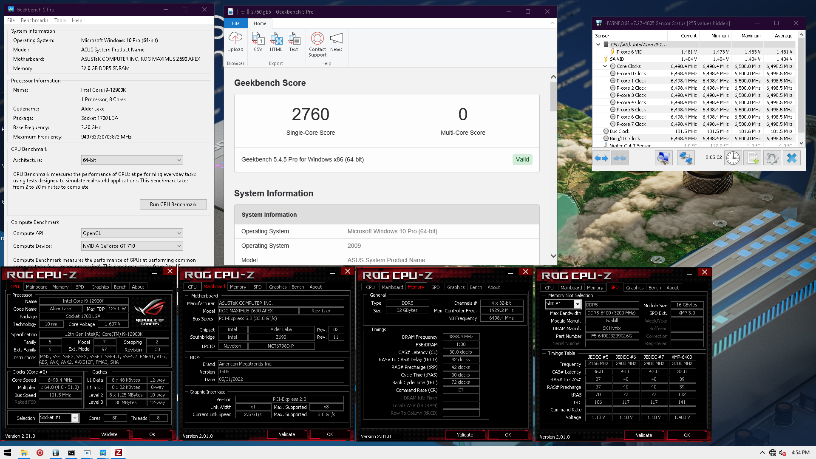This screenshot has width=816, height=459.
Task: Click OK in SPD CPU-Z window
Action: click(687, 435)
